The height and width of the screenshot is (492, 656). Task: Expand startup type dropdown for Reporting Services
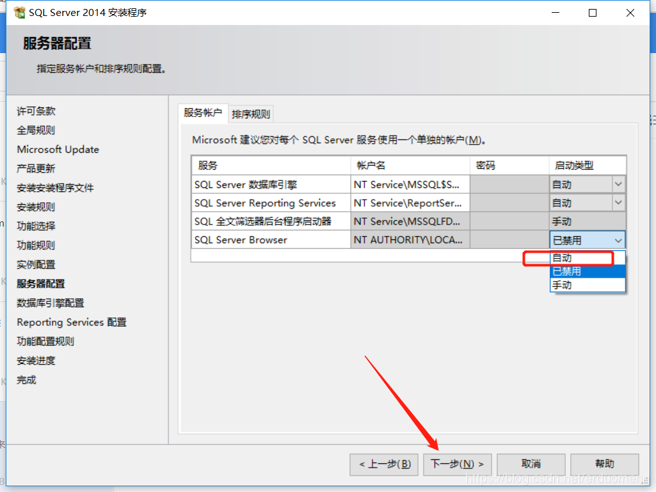coord(618,203)
